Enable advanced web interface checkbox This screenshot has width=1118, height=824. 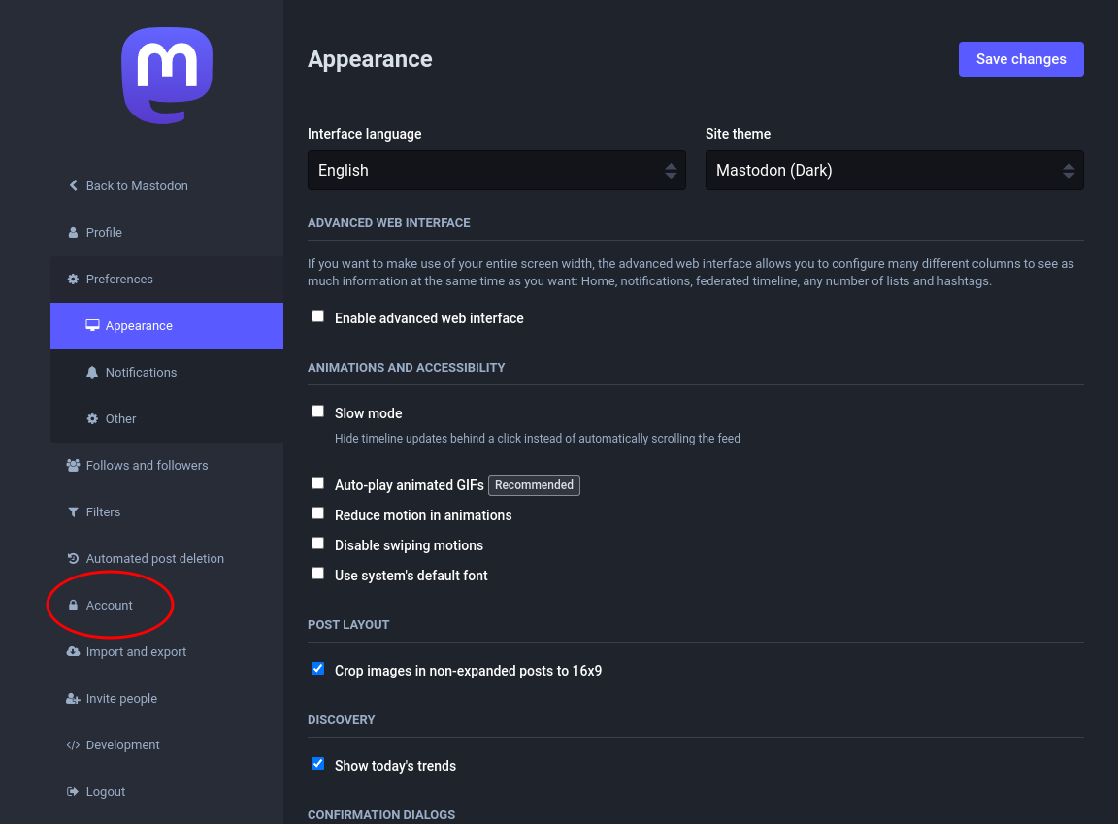point(318,316)
